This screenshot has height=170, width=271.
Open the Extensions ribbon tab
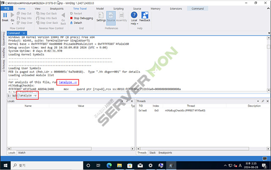(x=176, y=9)
